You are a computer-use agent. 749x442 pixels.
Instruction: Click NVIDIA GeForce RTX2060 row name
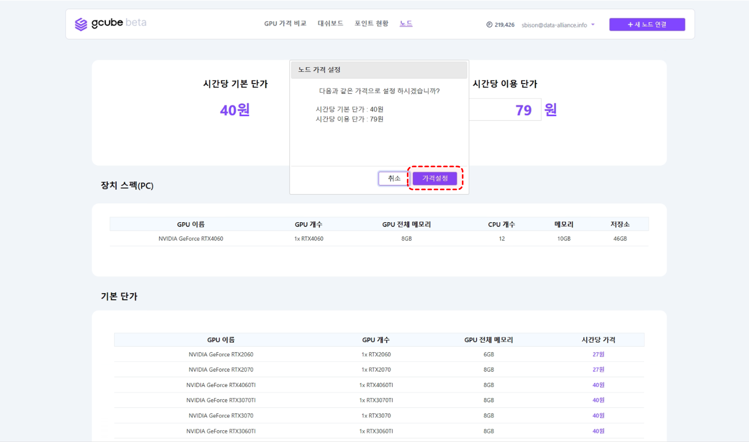click(221, 354)
